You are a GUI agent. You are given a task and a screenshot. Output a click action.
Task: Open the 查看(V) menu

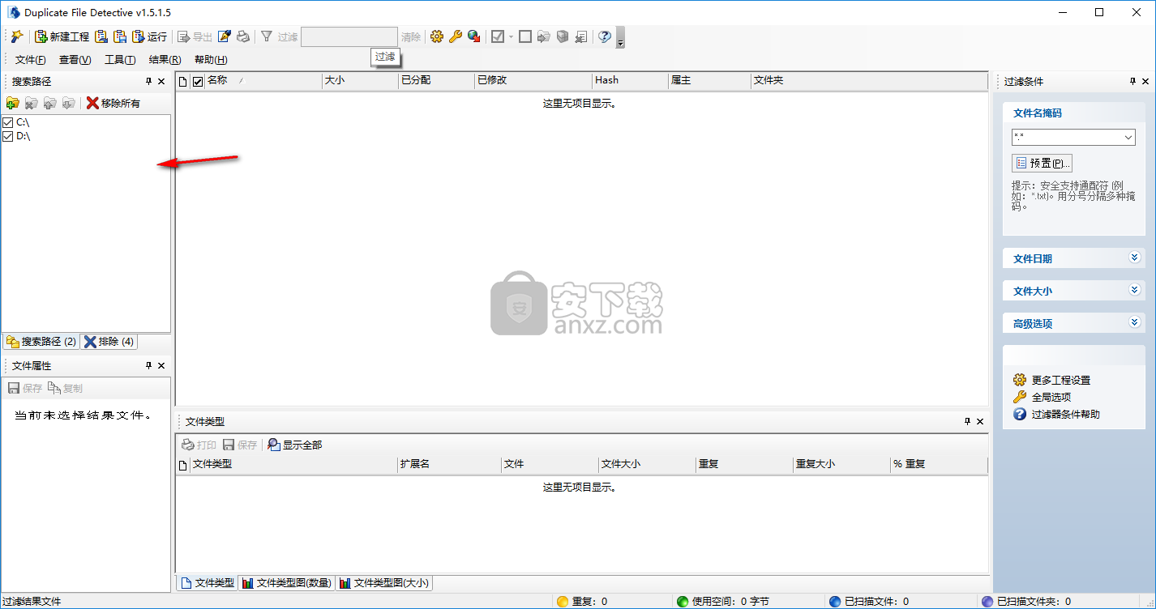(75, 60)
